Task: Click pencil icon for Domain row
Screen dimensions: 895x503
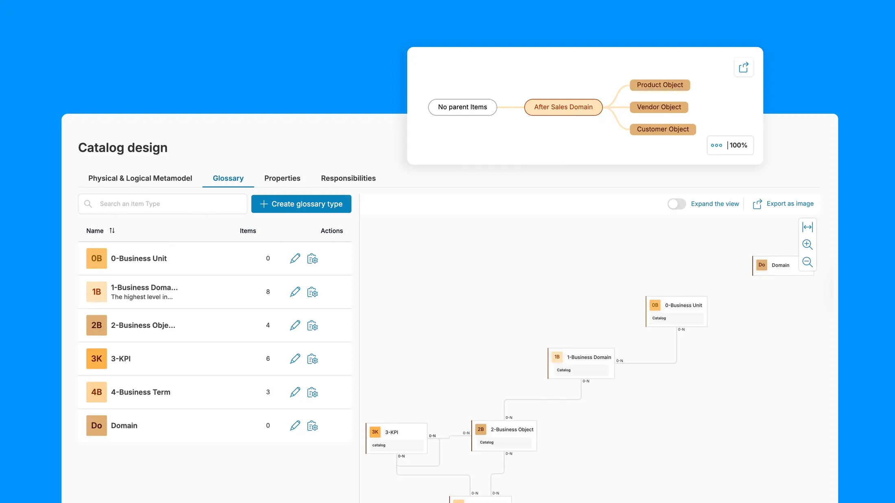Action: [x=295, y=426]
